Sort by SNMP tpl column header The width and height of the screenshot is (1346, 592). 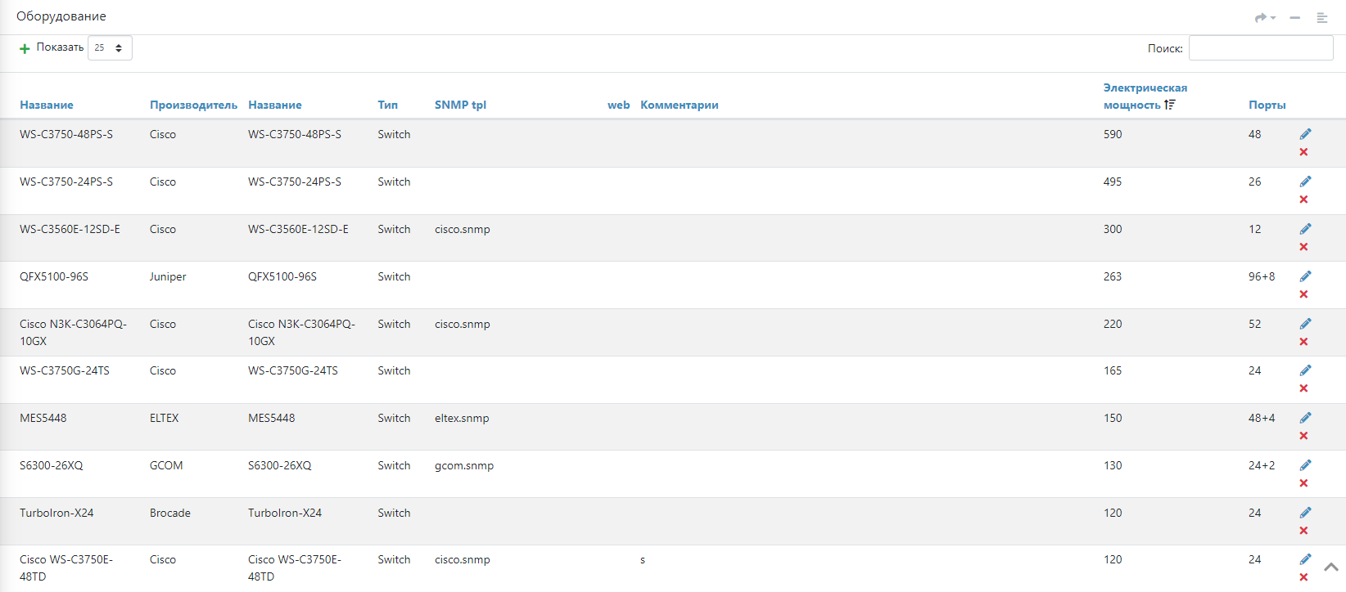pos(460,105)
